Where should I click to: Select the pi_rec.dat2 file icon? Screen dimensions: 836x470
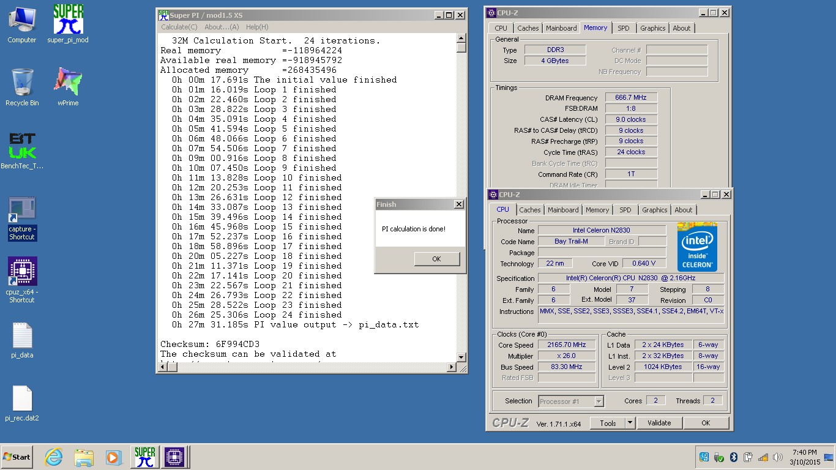22,404
